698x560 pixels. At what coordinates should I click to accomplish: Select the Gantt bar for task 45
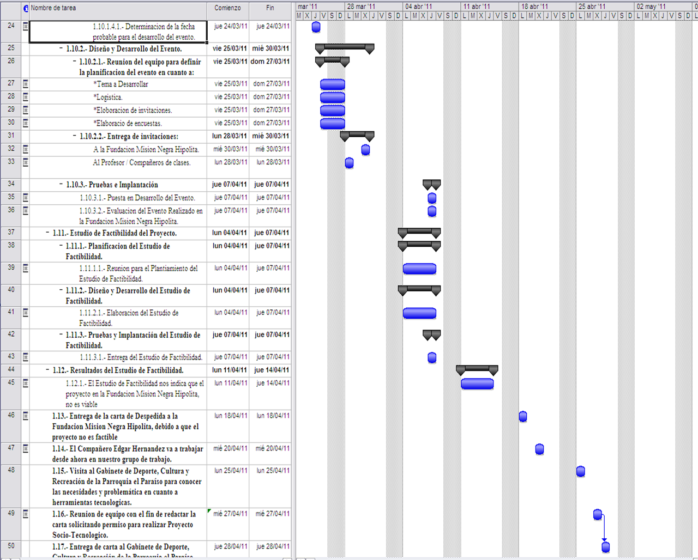pos(477,384)
